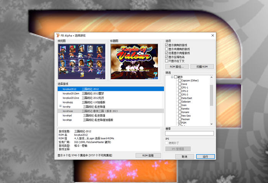The image size is (268, 183).
Task: Uncheck the PGM hardware filter
Action: click(x=180, y=123)
